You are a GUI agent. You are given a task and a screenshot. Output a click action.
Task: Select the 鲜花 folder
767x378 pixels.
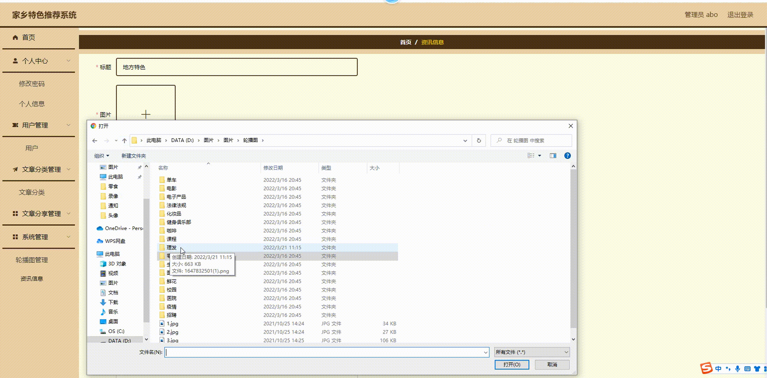[x=171, y=281]
